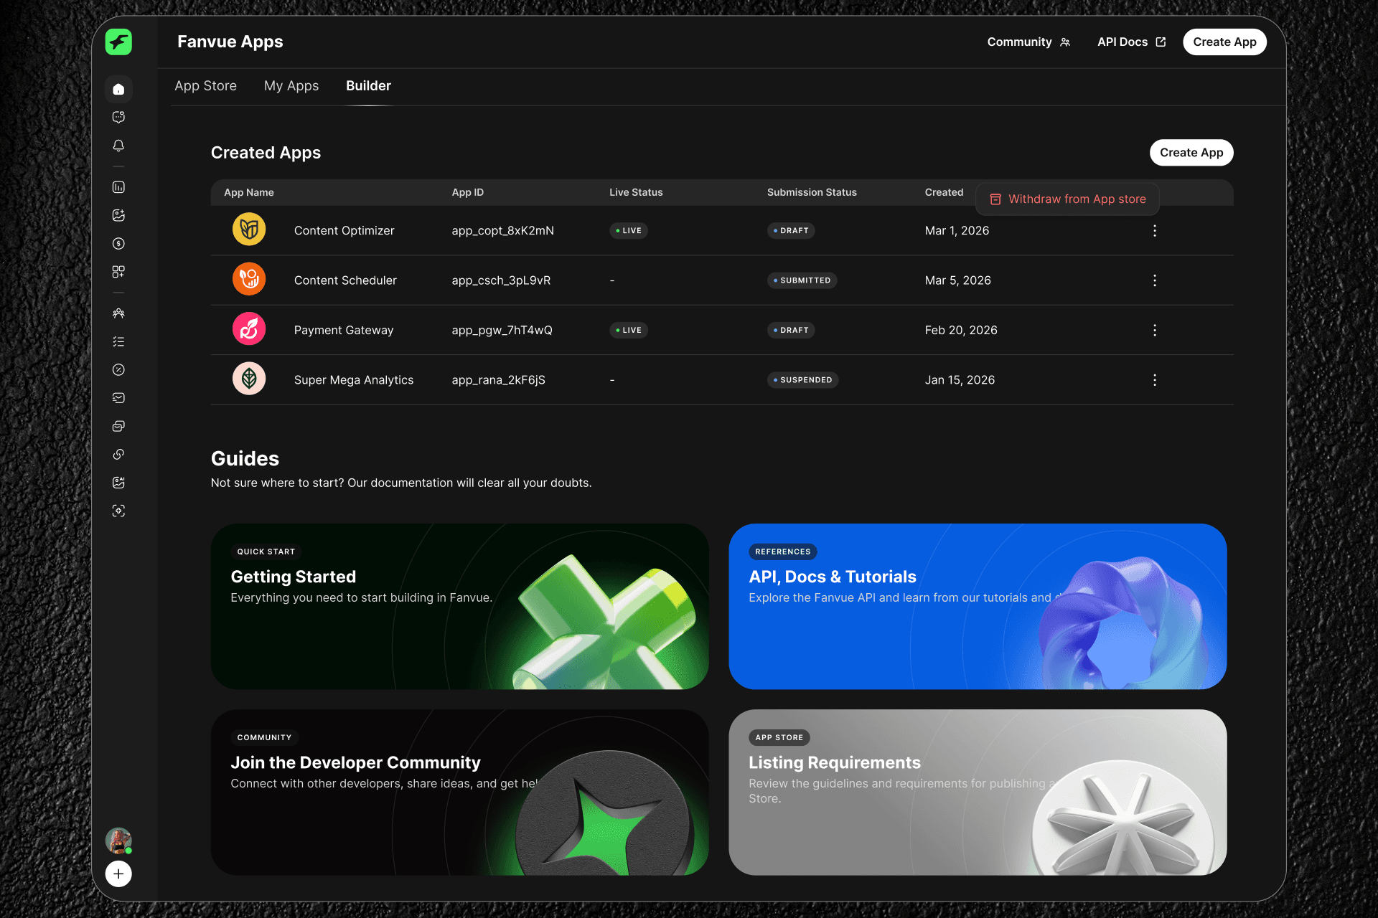Click DRAFT badge in Payment Gateway row
1378x918 pixels.
click(x=791, y=330)
